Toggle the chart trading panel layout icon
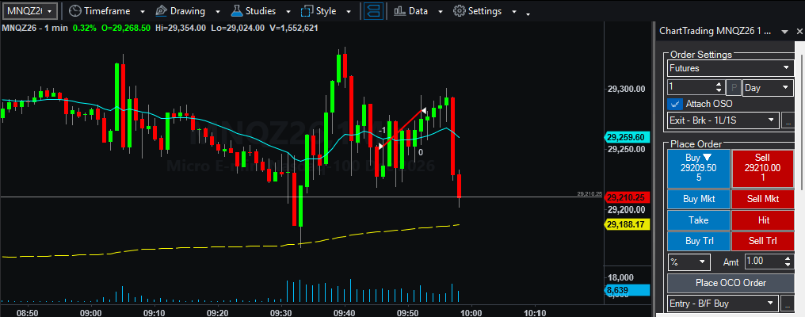Screen dimensions: 805x317 (x=373, y=11)
